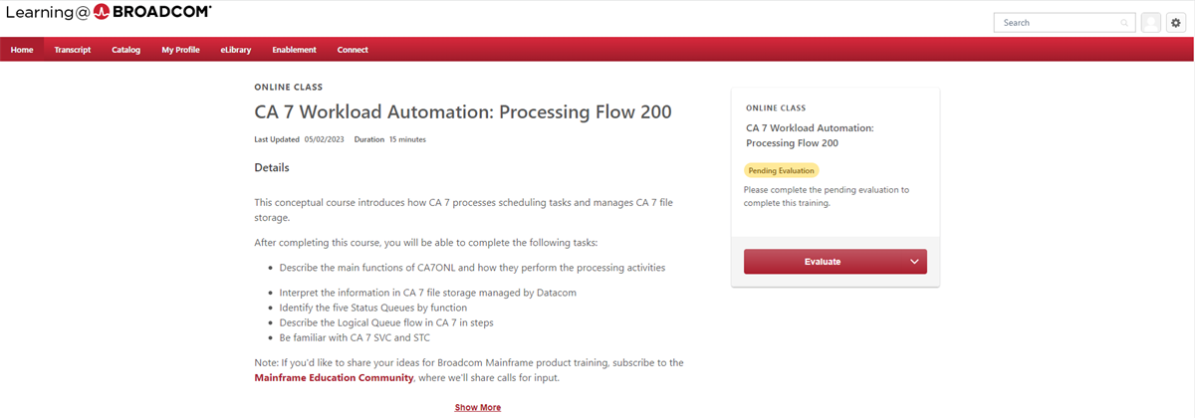The height and width of the screenshot is (418, 1195).
Task: Open the eLibrary navigation item
Action: point(236,50)
